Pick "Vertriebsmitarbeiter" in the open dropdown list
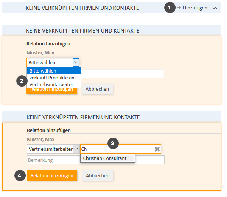Screen dimensions: 227x197 point(54,84)
